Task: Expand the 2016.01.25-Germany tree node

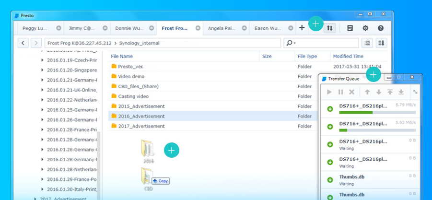Action: (42, 110)
